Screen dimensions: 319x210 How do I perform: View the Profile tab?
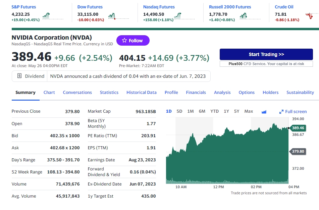(x=171, y=92)
